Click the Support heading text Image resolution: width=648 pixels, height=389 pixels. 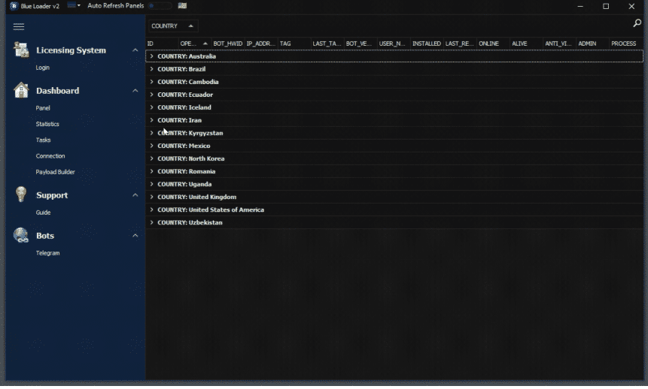point(52,195)
